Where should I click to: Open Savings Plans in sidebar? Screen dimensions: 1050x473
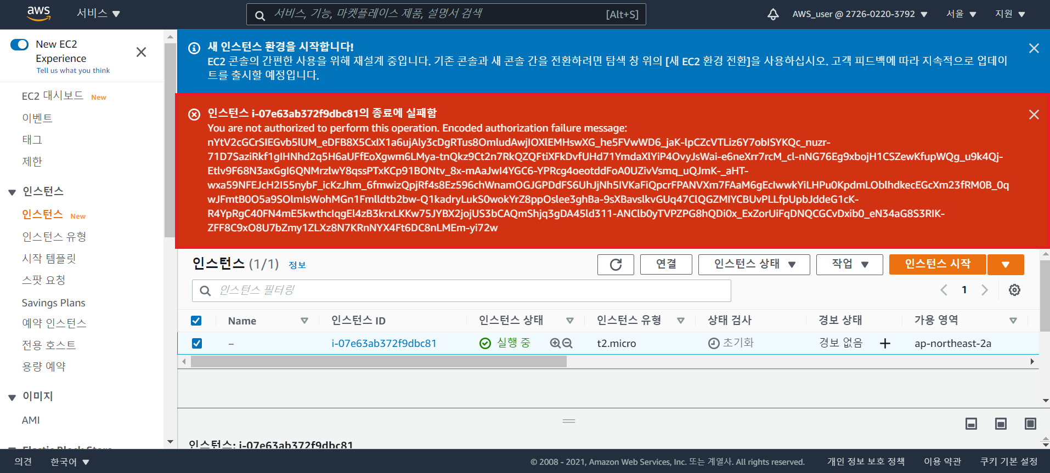tap(54, 303)
